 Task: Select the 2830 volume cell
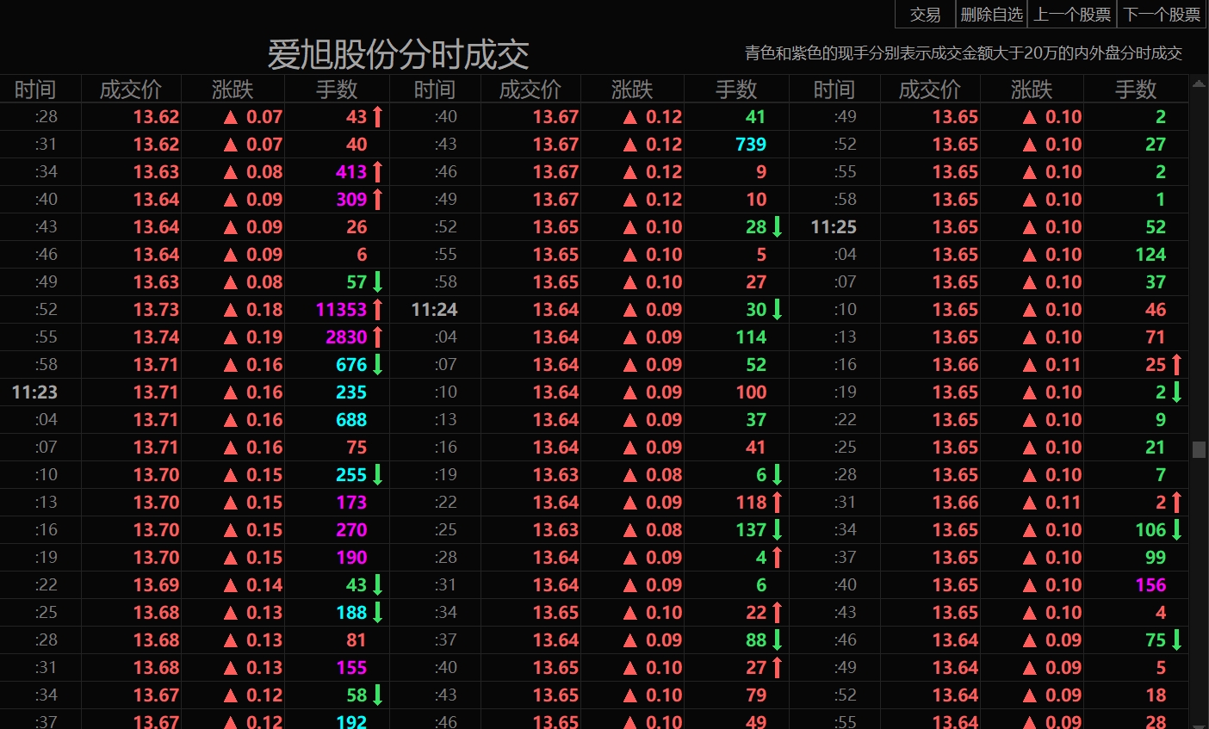pos(347,337)
